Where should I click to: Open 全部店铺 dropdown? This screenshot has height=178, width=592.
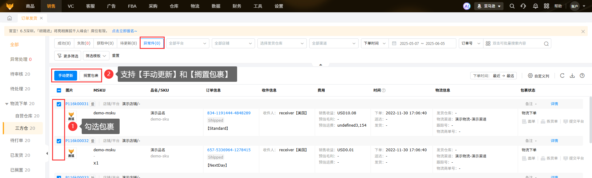pyautogui.click(x=233, y=43)
